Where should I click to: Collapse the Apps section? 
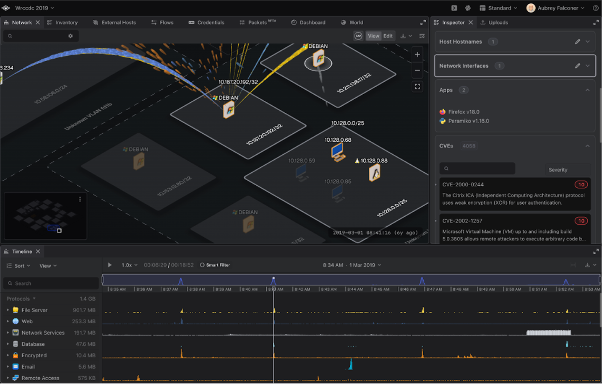tap(587, 90)
